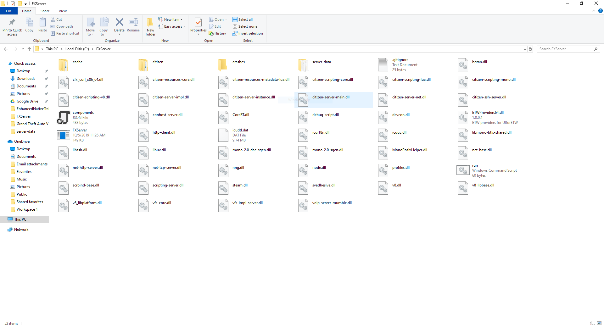This screenshot has height=327, width=604.
Task: Open the address bar history dropdown
Action: click(x=525, y=49)
